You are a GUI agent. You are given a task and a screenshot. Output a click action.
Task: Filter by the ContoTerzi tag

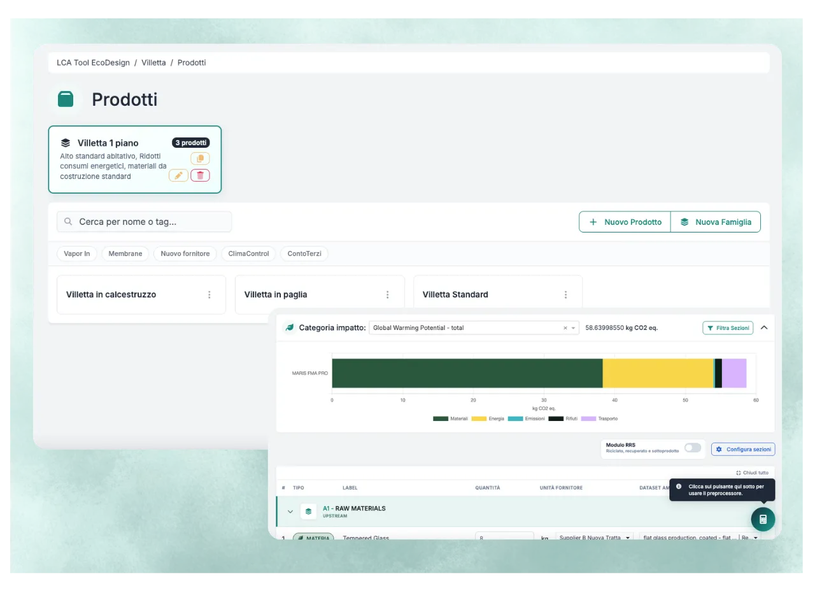(304, 254)
